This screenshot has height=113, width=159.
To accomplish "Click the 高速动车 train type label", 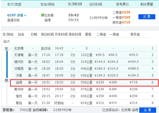I will (13, 20).
